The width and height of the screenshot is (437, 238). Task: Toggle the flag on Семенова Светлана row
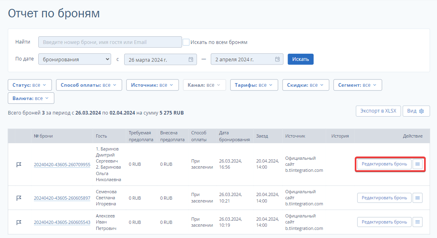19,198
